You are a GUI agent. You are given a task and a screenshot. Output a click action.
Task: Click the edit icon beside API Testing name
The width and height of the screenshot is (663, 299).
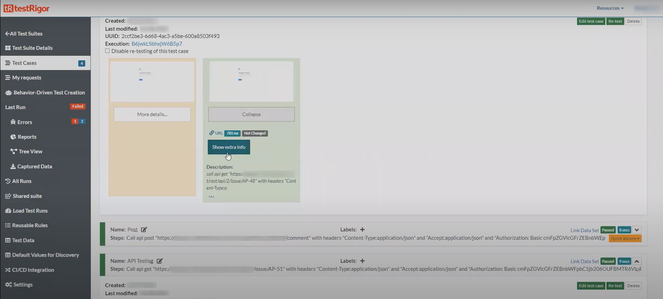(160, 261)
